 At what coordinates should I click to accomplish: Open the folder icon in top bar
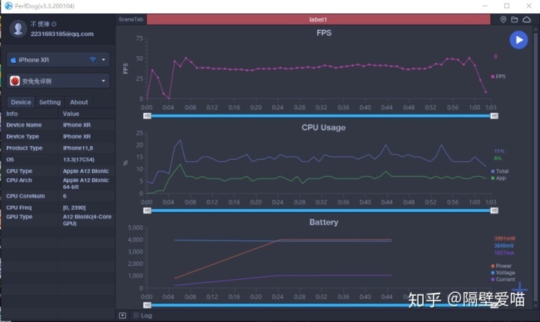(514, 19)
